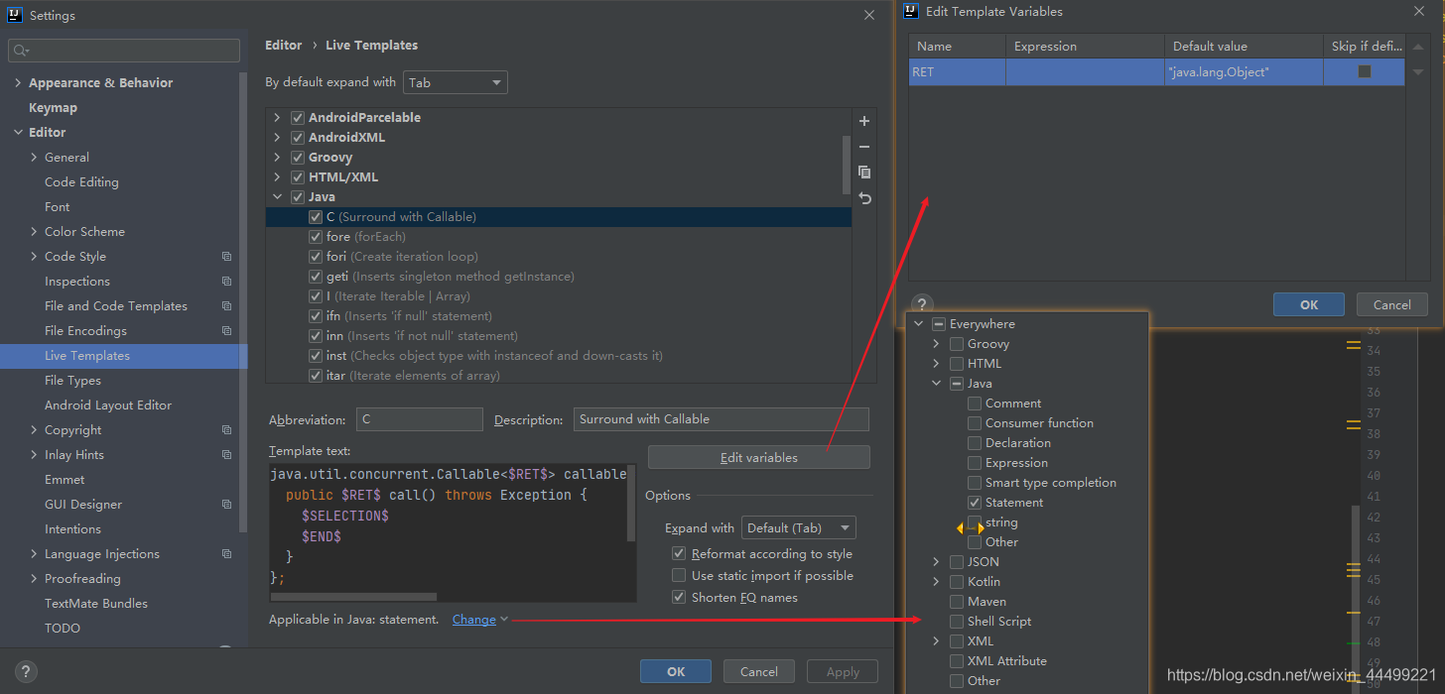Viewport: 1445px width, 694px height.
Task: Move variable up arrow in variables dialog
Action: (1418, 47)
